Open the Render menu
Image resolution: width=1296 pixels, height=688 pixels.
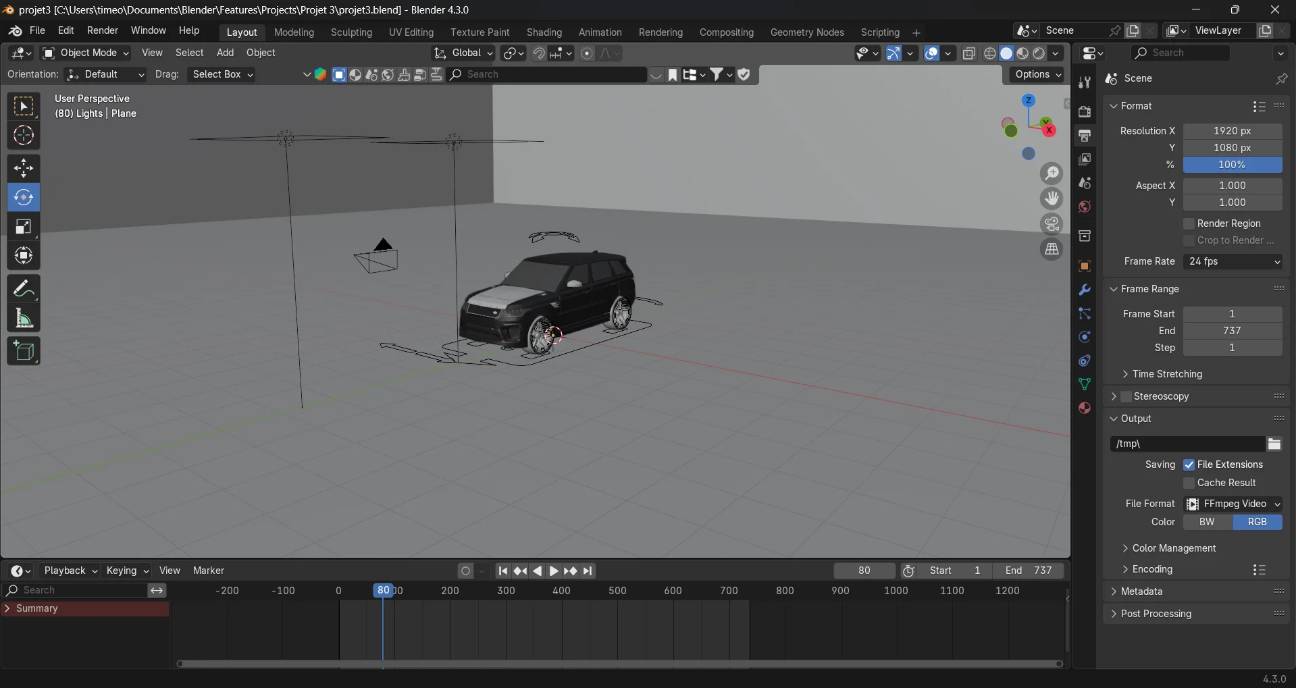click(x=103, y=31)
